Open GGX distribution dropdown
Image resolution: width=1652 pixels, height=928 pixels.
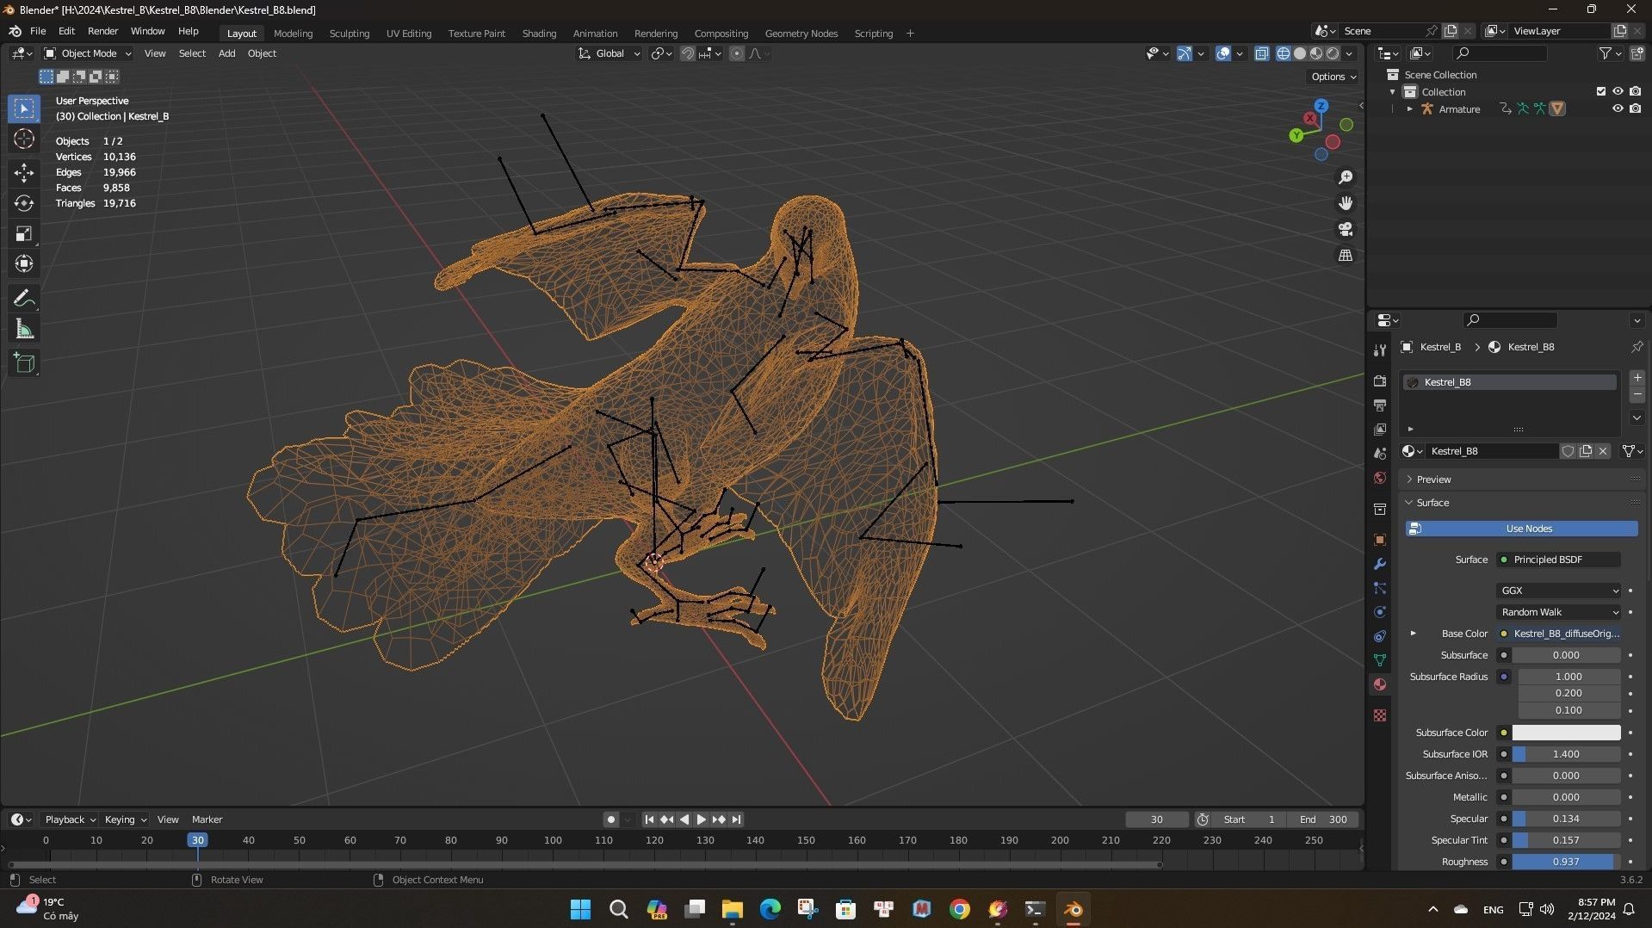pos(1559,591)
